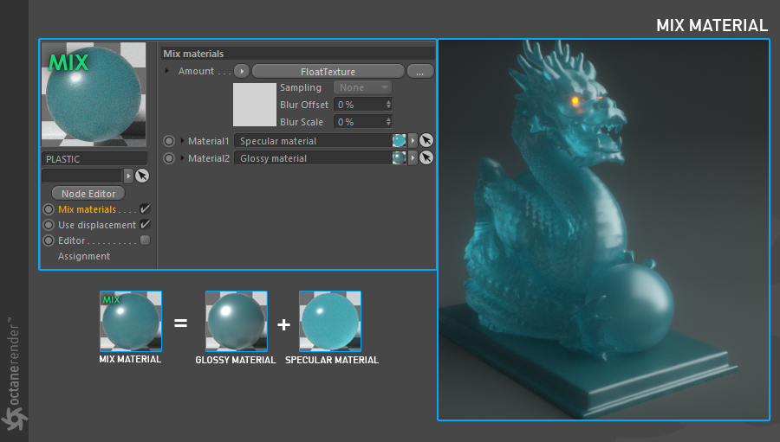Click the Blur Offset stepper arrows
Image resolution: width=780 pixels, height=442 pixels.
pyautogui.click(x=388, y=105)
